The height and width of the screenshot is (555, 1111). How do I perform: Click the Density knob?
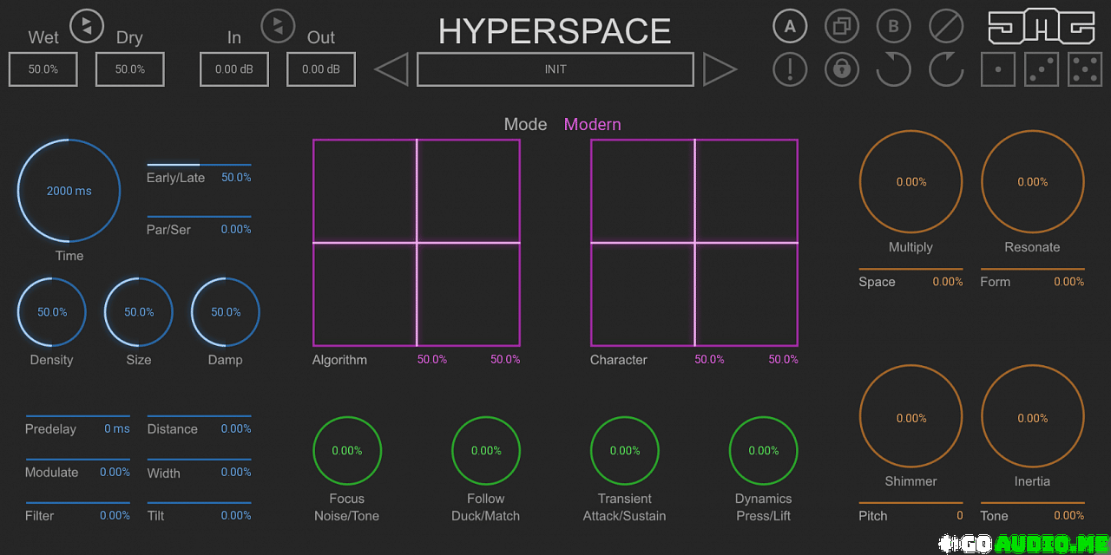point(52,312)
